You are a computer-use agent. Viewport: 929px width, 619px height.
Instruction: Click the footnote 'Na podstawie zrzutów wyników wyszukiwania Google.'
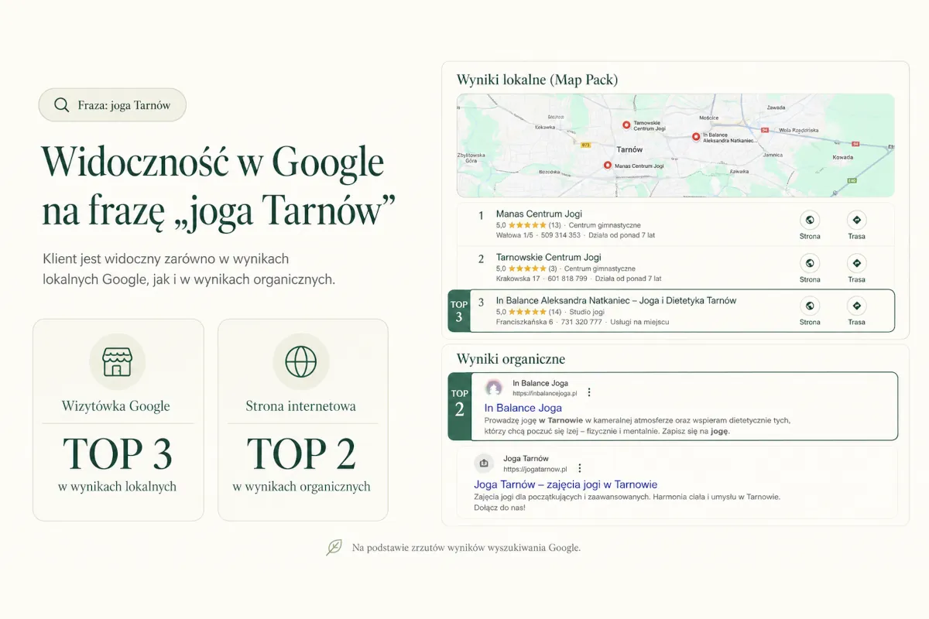(466, 548)
